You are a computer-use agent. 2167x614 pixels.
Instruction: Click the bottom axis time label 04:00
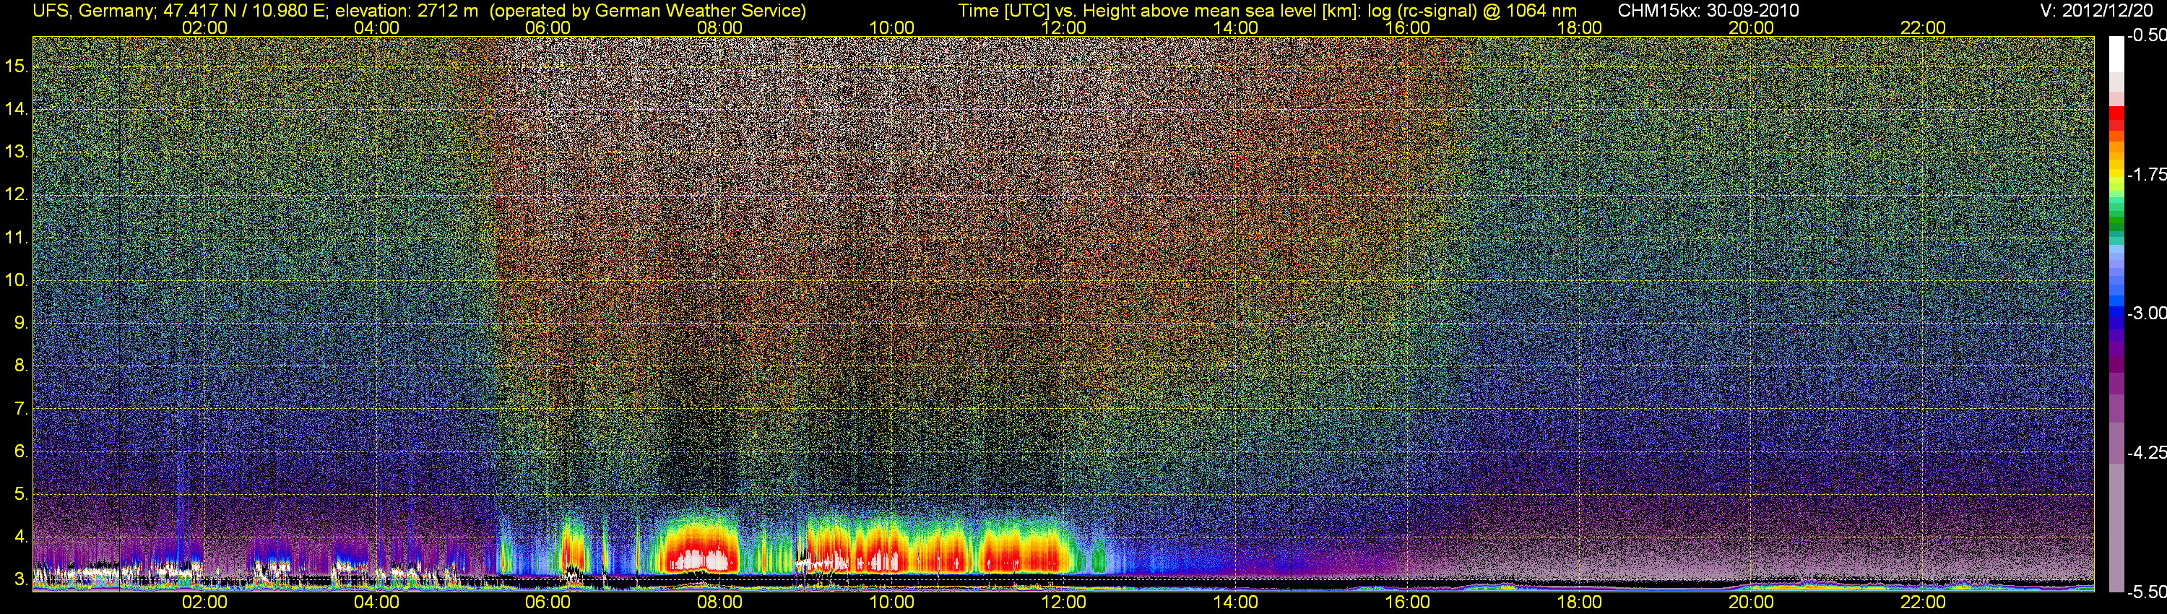pyautogui.click(x=376, y=602)
